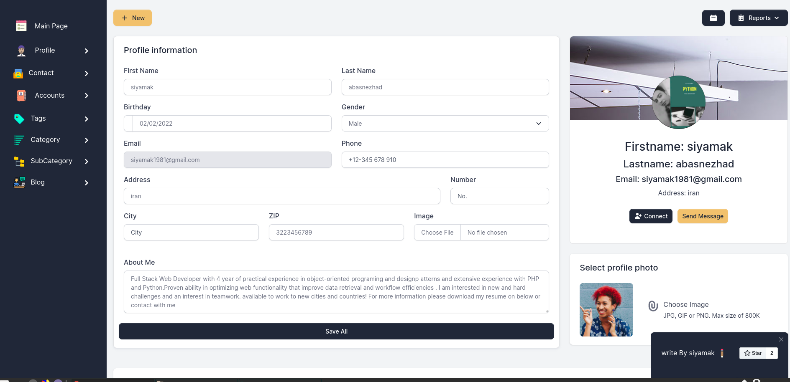Open the Profile menu item
The height and width of the screenshot is (382, 790).
pyautogui.click(x=45, y=51)
